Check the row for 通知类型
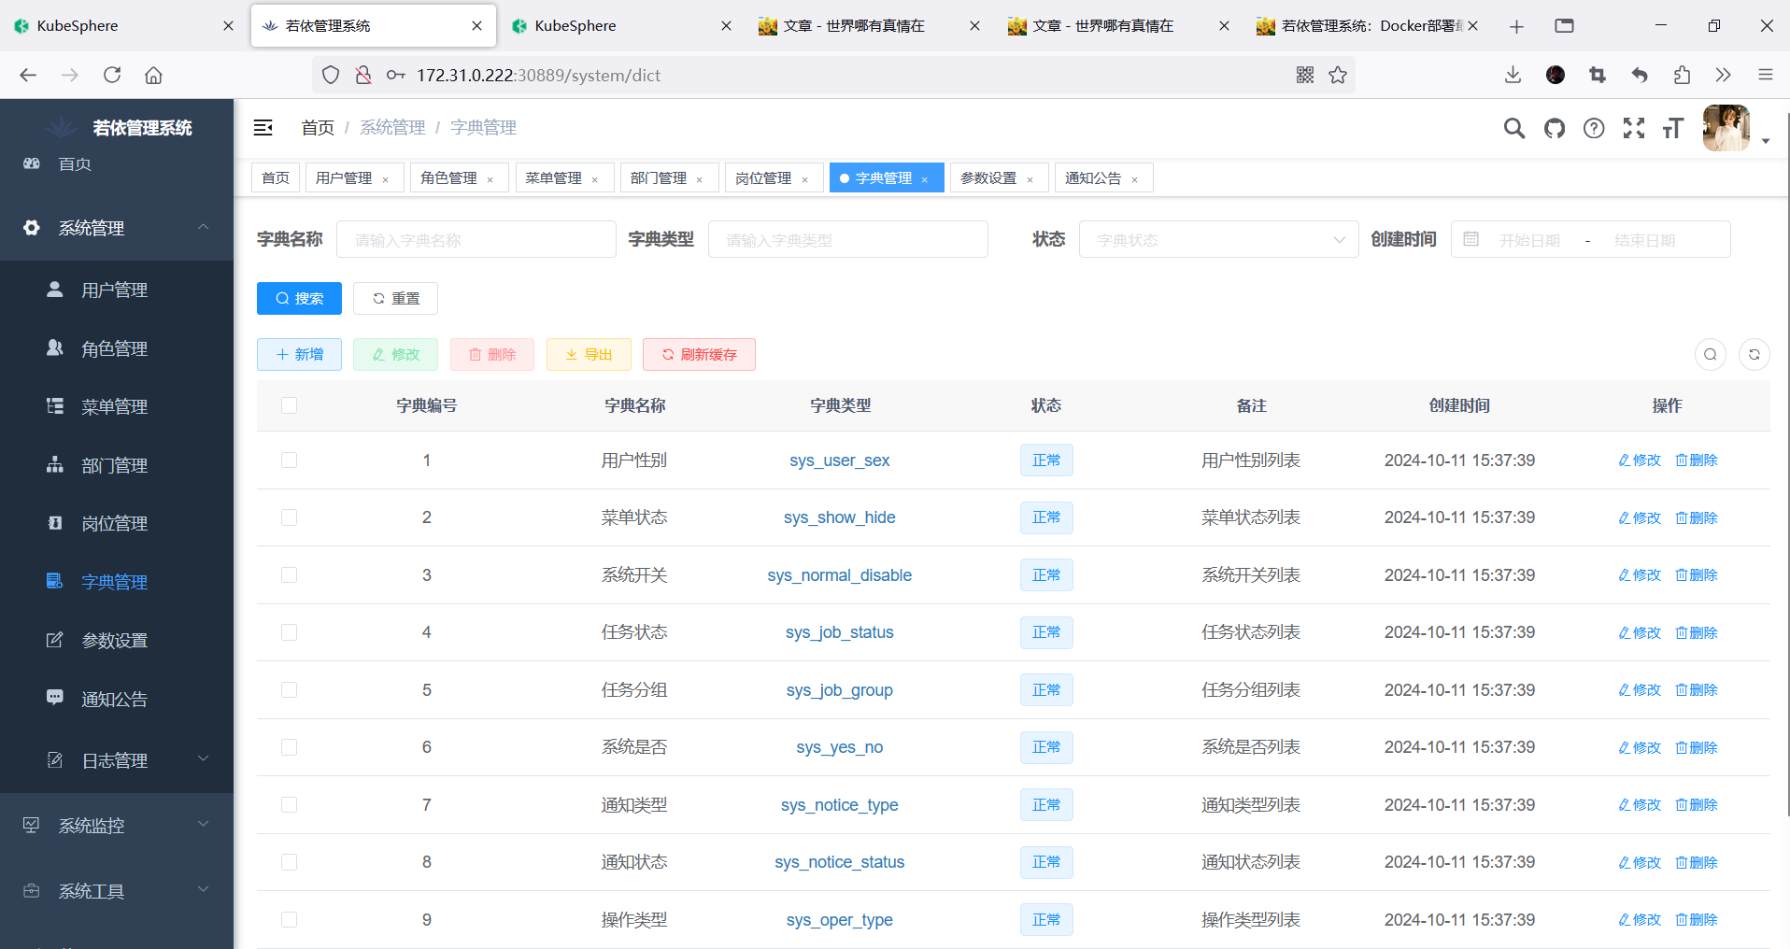This screenshot has height=949, width=1790. 289,804
